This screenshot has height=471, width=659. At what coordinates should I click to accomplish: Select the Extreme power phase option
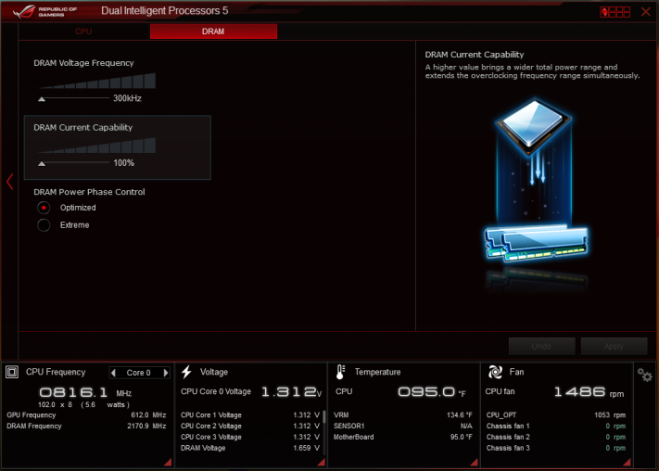[44, 225]
